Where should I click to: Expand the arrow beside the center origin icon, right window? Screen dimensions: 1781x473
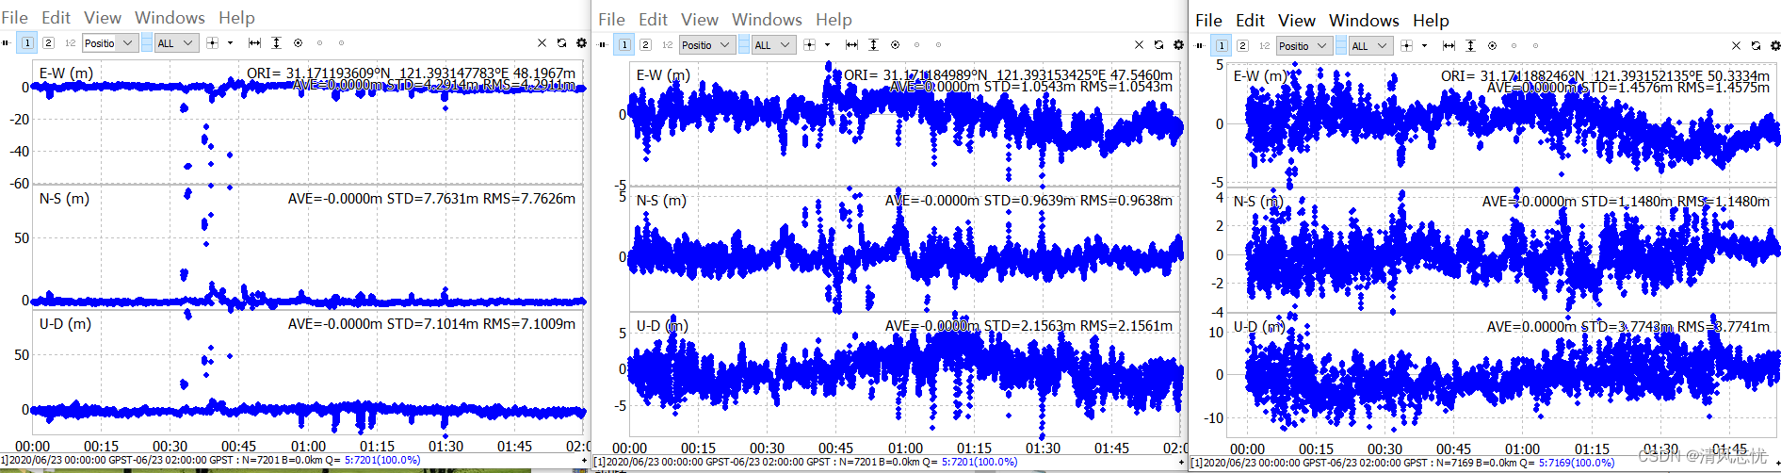coord(1424,45)
